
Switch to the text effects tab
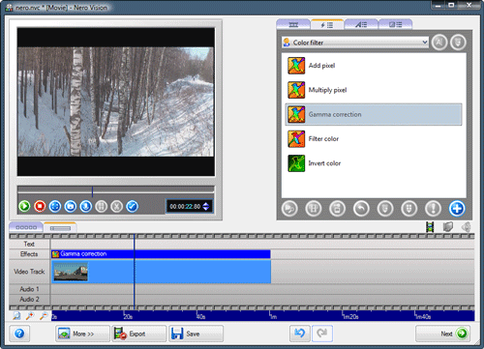[x=361, y=24]
